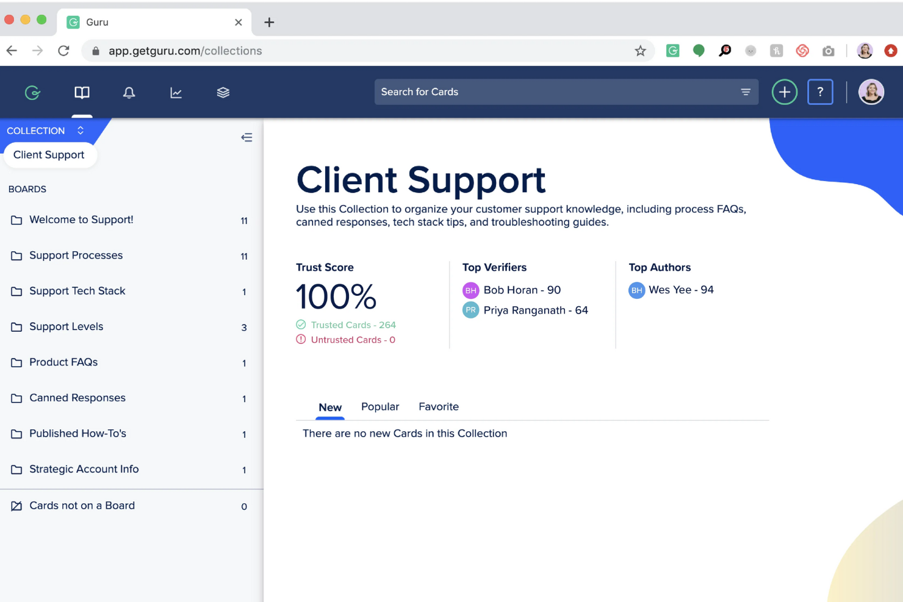Open help using the question mark icon
The width and height of the screenshot is (903, 602).
click(x=820, y=91)
